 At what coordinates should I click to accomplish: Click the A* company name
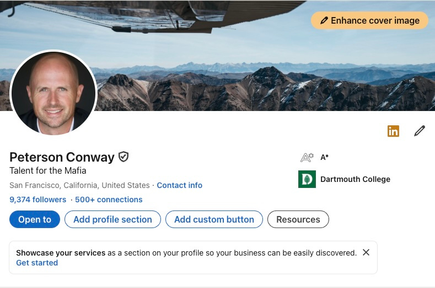324,157
